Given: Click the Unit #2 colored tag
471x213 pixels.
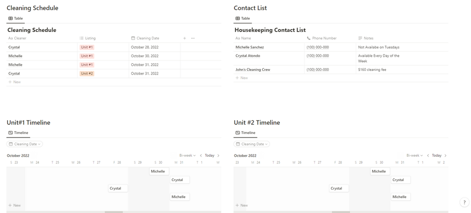Looking at the screenshot, I should pyautogui.click(x=87, y=74).
